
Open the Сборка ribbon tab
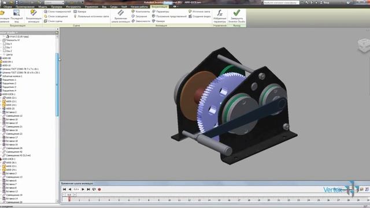coord(8,7)
